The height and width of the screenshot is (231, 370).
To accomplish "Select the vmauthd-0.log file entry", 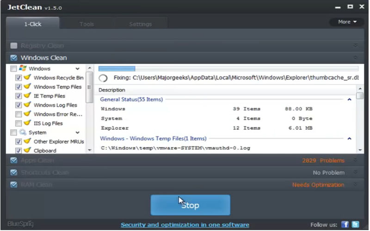I will coord(175,148).
